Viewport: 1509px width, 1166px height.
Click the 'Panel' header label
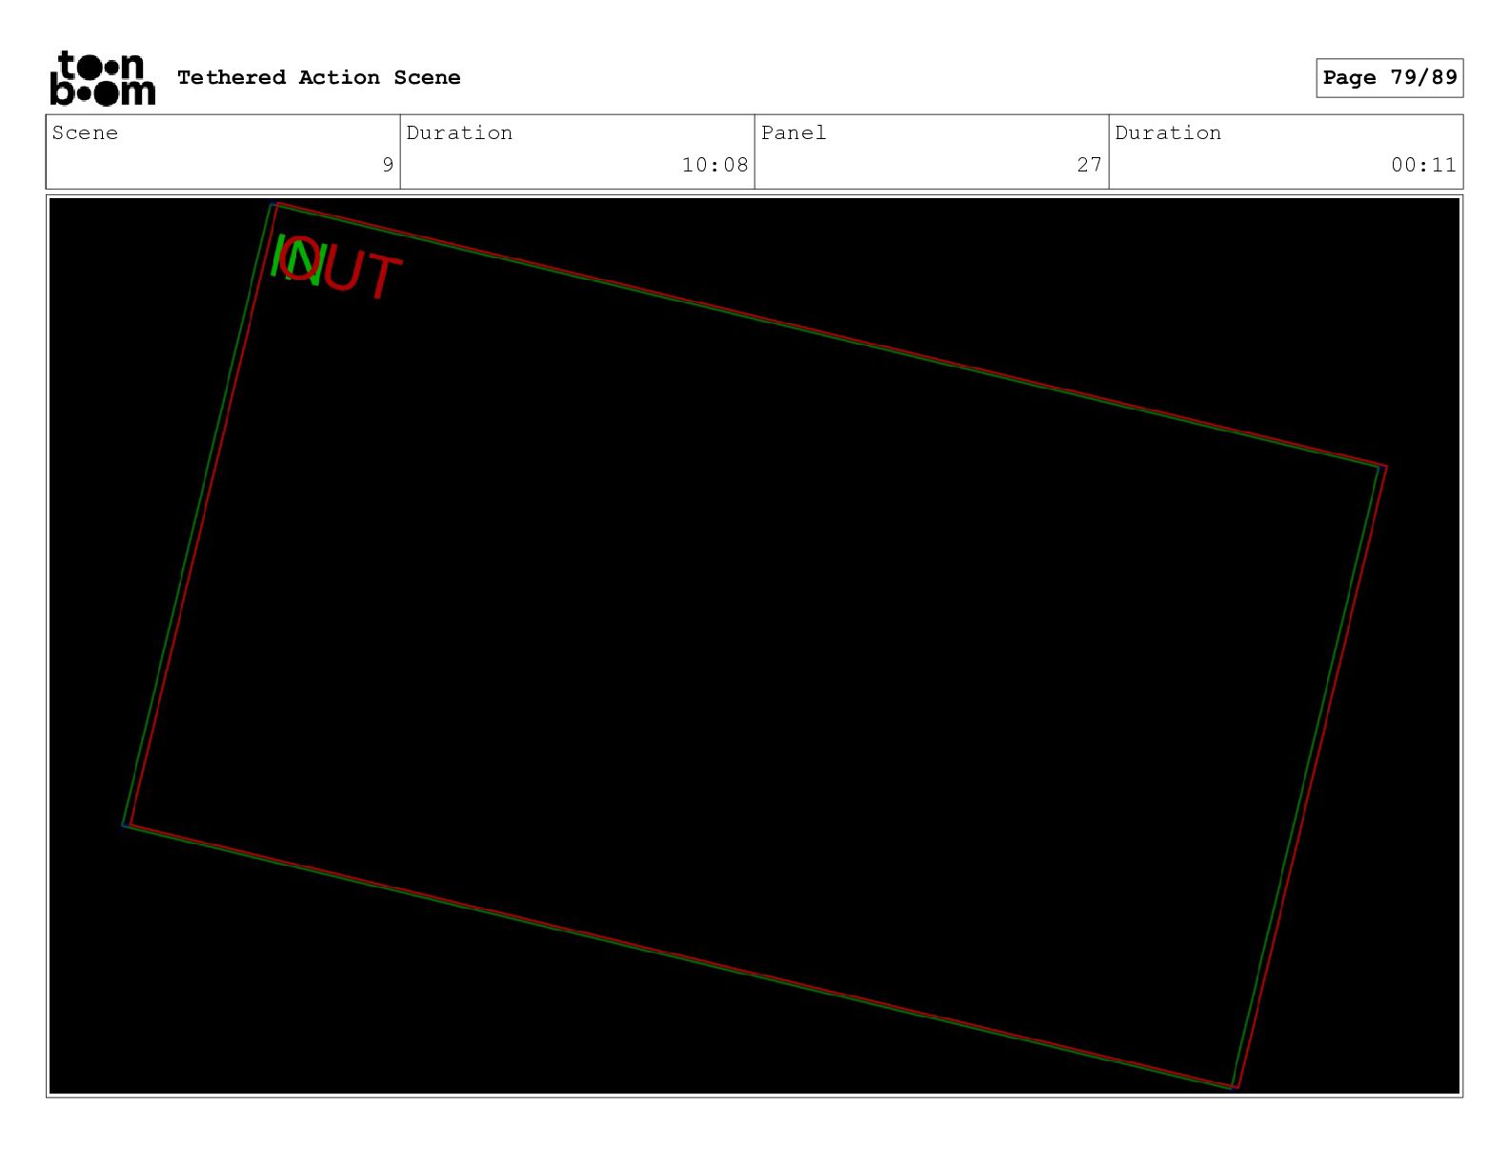(x=794, y=132)
